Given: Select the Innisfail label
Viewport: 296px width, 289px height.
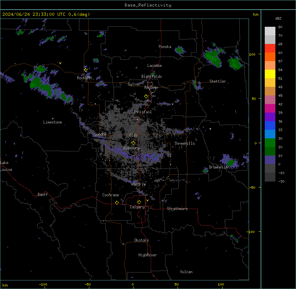Looking at the screenshot, I should click(143, 112).
